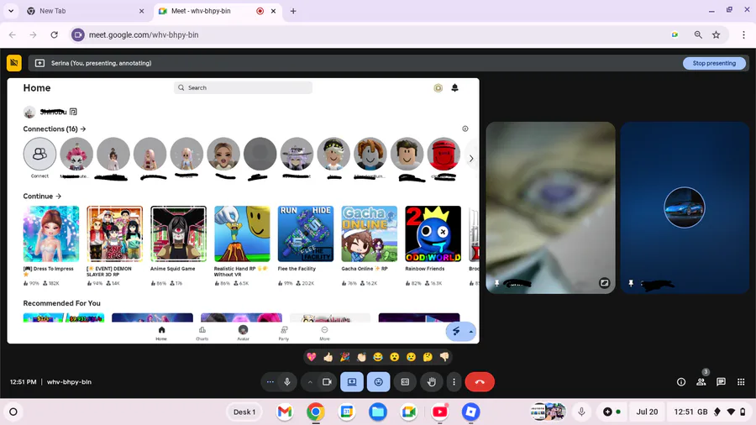Send the crying face reaction
The height and width of the screenshot is (425, 756).
411,357
